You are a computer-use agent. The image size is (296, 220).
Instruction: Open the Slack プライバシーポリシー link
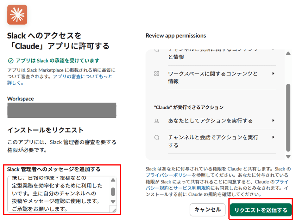(x=169, y=175)
